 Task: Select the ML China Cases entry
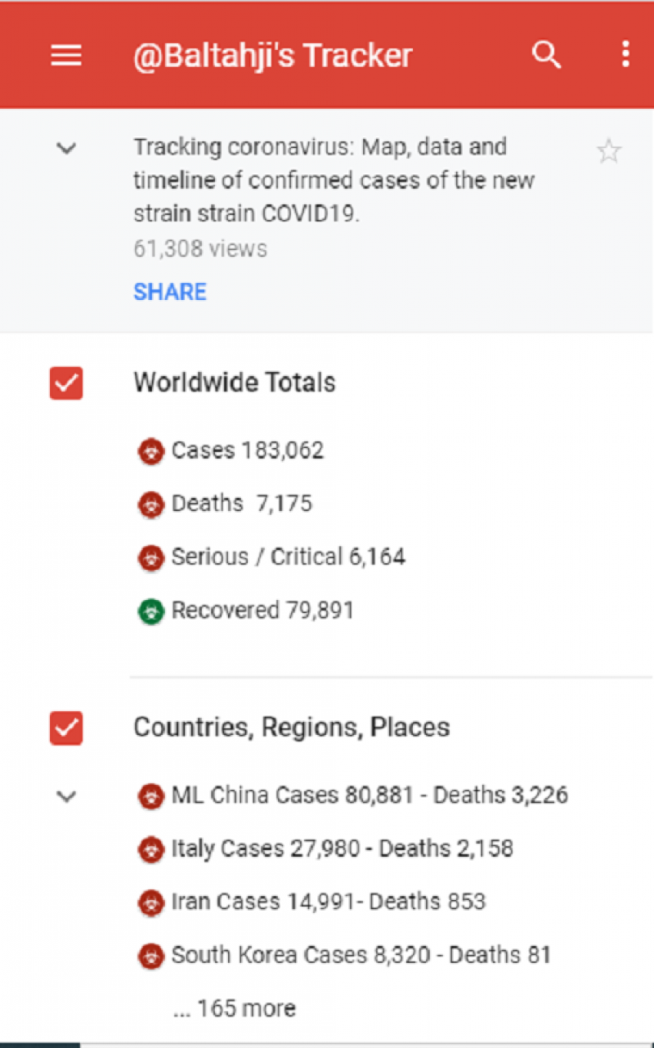(x=370, y=795)
